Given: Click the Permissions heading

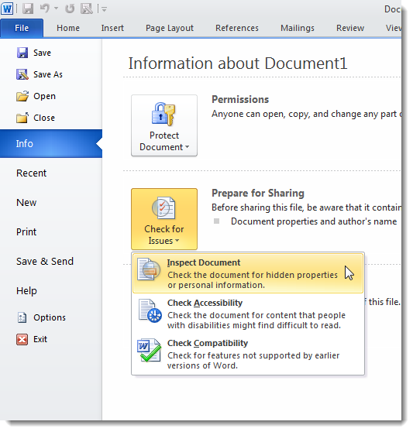Looking at the screenshot, I should pos(240,99).
